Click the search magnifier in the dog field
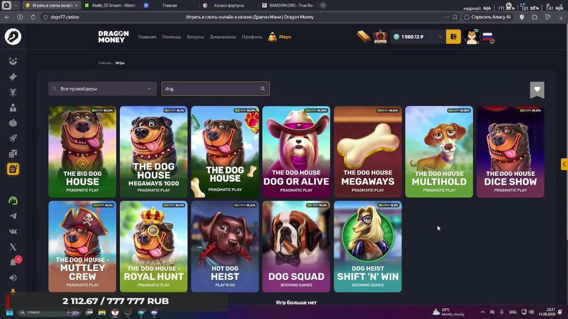This screenshot has height=319, width=568. point(263,89)
